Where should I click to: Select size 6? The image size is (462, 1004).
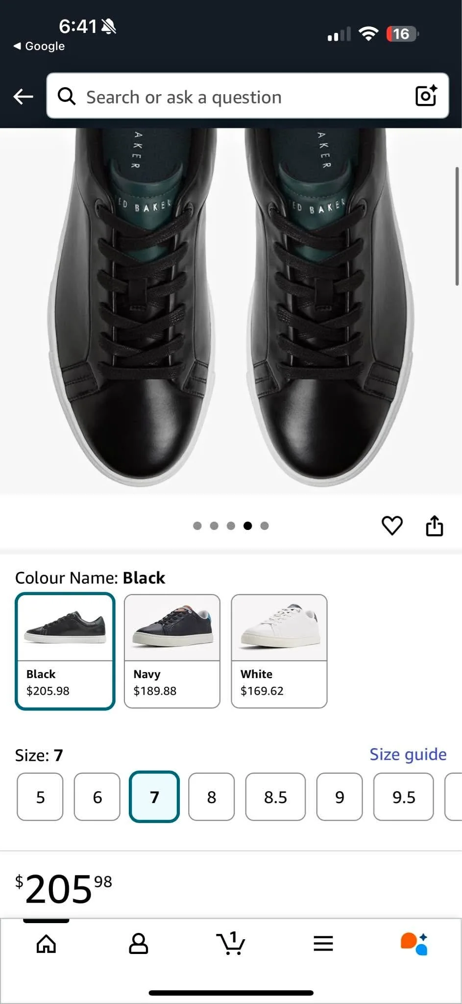[x=97, y=797]
